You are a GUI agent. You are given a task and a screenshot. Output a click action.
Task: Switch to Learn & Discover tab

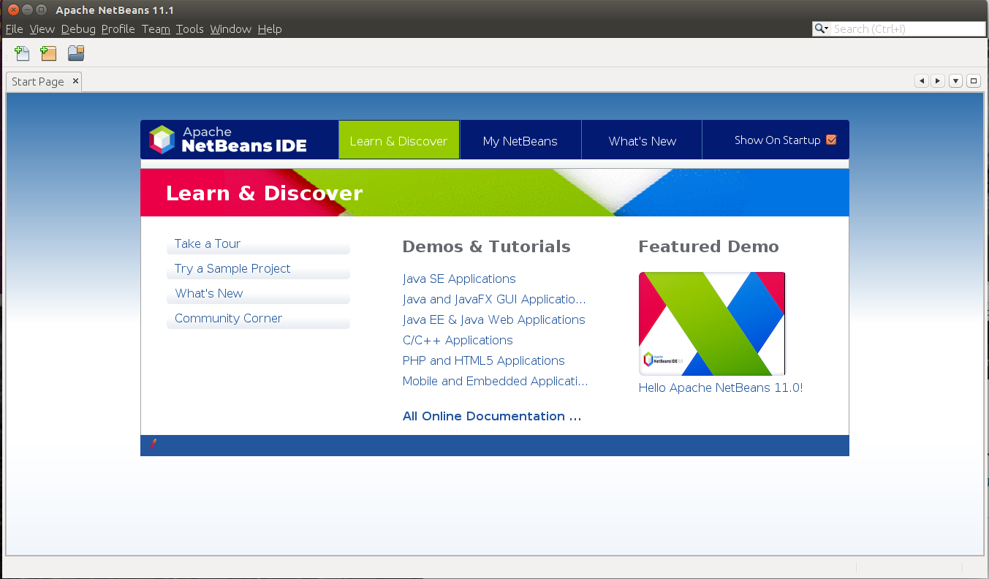click(x=398, y=140)
